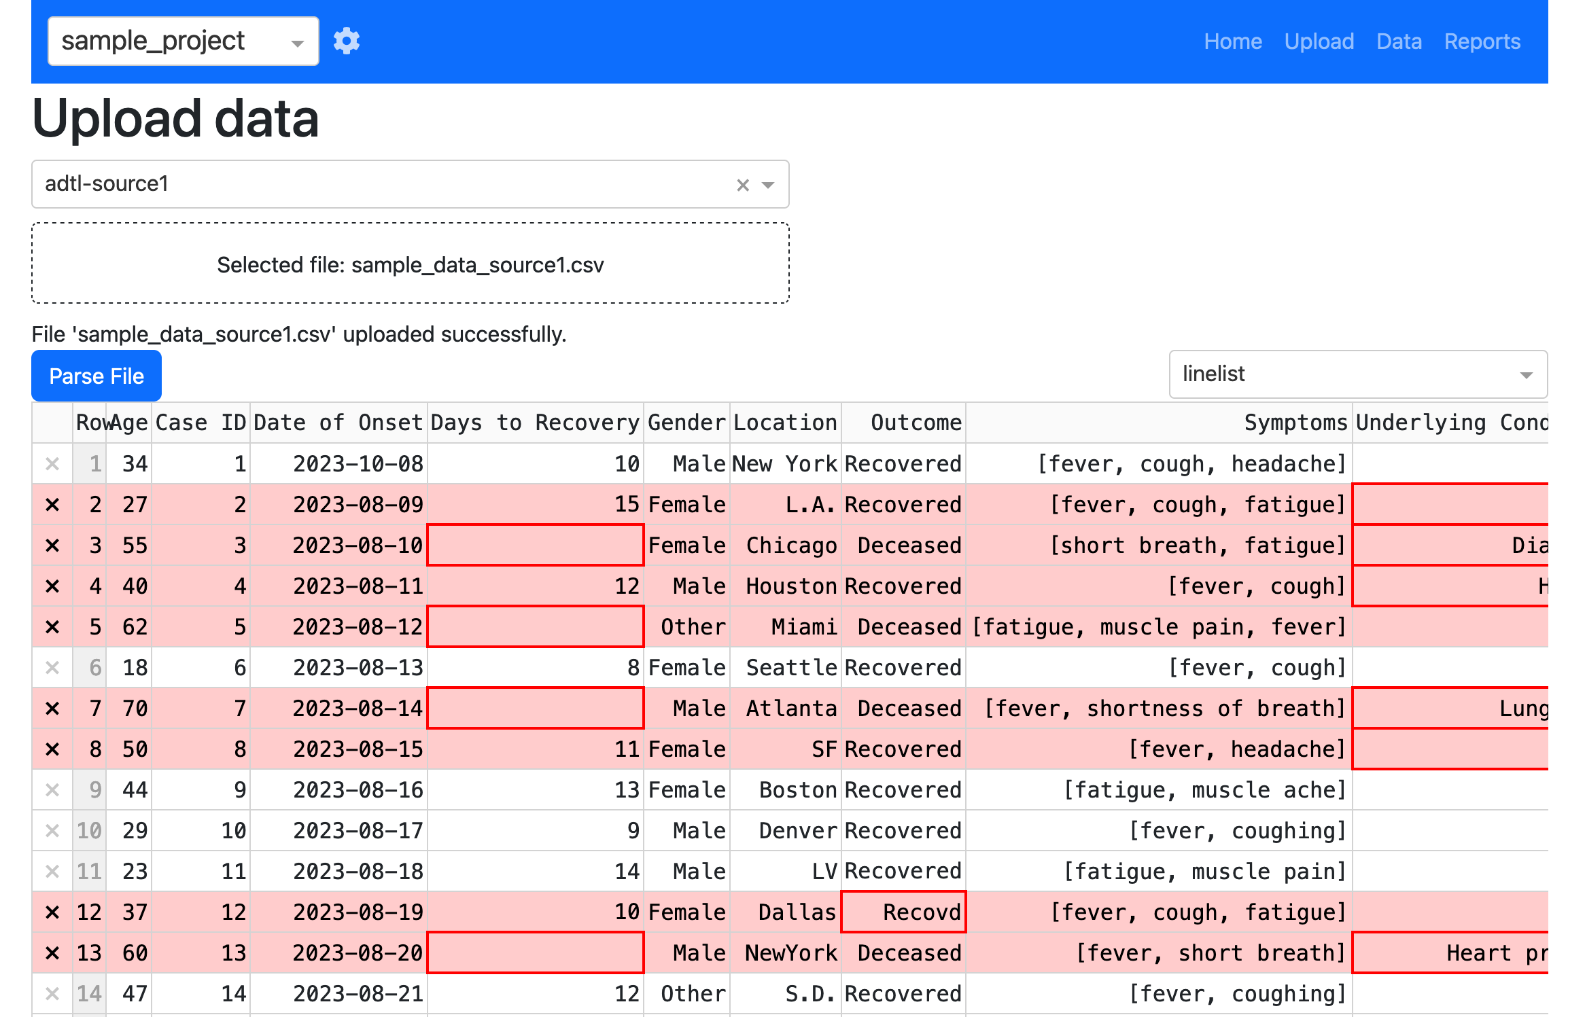Open the linelist table dropdown
The height and width of the screenshot is (1017, 1585).
pos(1358,374)
